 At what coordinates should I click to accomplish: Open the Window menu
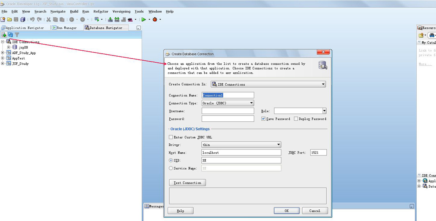(x=155, y=11)
